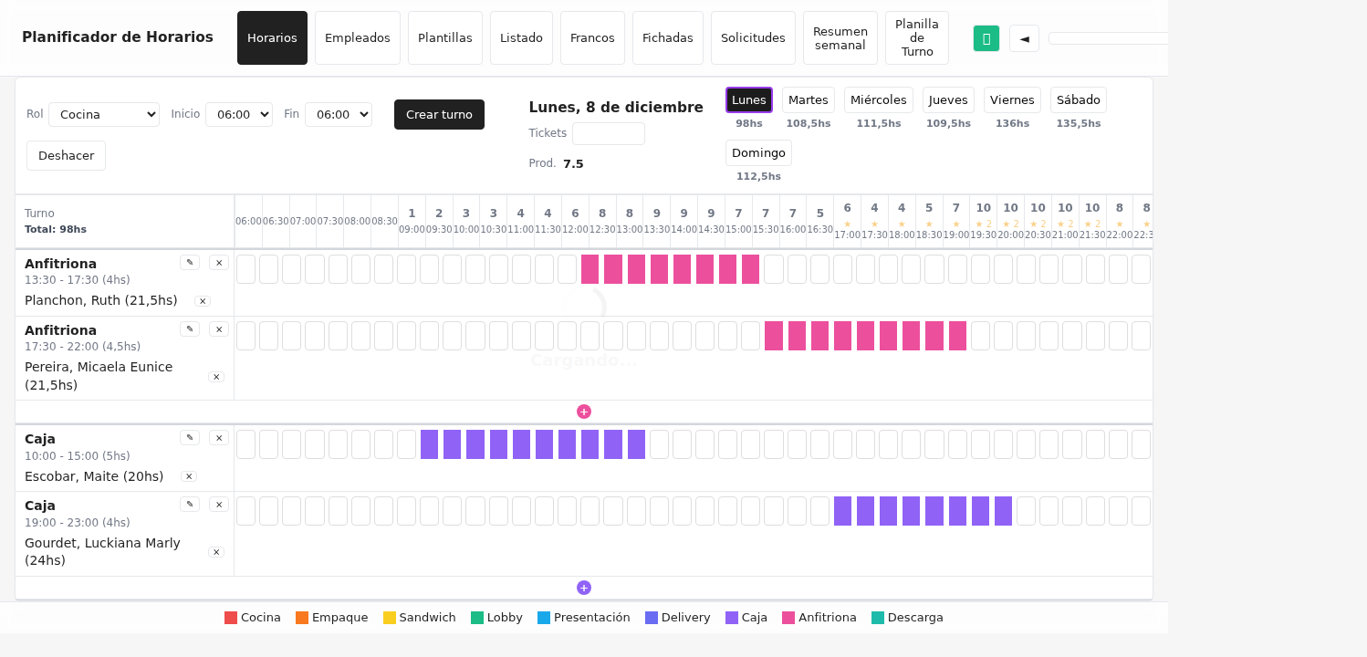
Task: Open the Fin time dropdown
Action: pos(339,114)
